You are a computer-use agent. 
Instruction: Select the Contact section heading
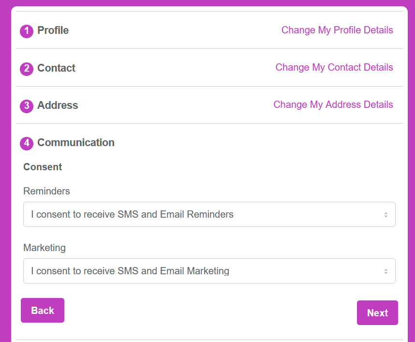point(57,68)
